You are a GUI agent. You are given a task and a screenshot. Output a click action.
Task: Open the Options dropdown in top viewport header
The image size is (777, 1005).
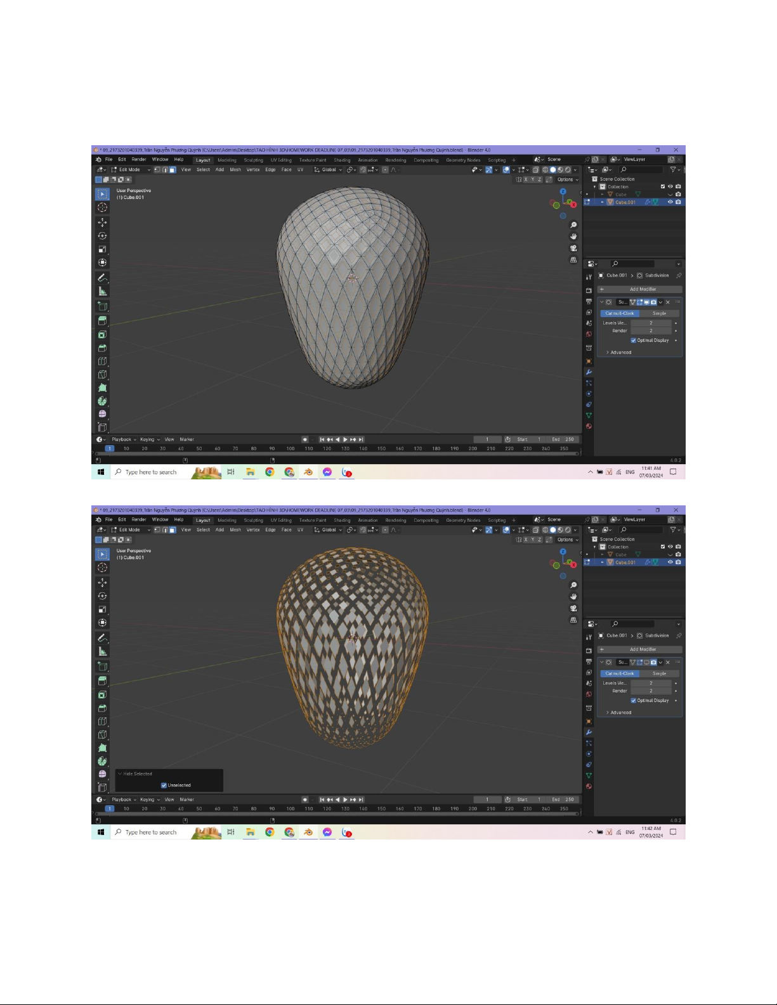tap(568, 179)
